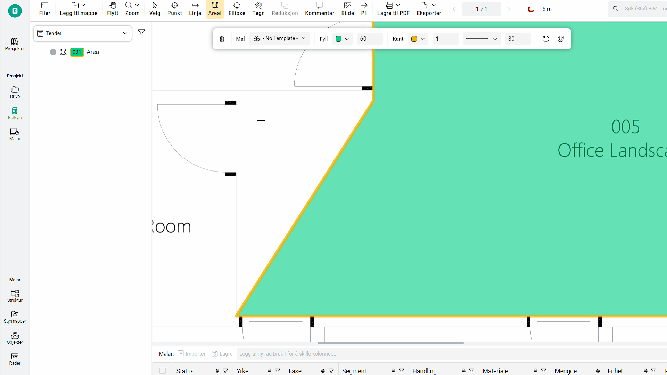Select the Reduksjon tool
The image size is (667, 375).
point(285,9)
